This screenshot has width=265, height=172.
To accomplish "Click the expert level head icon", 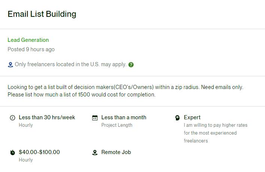I will click(x=177, y=118).
